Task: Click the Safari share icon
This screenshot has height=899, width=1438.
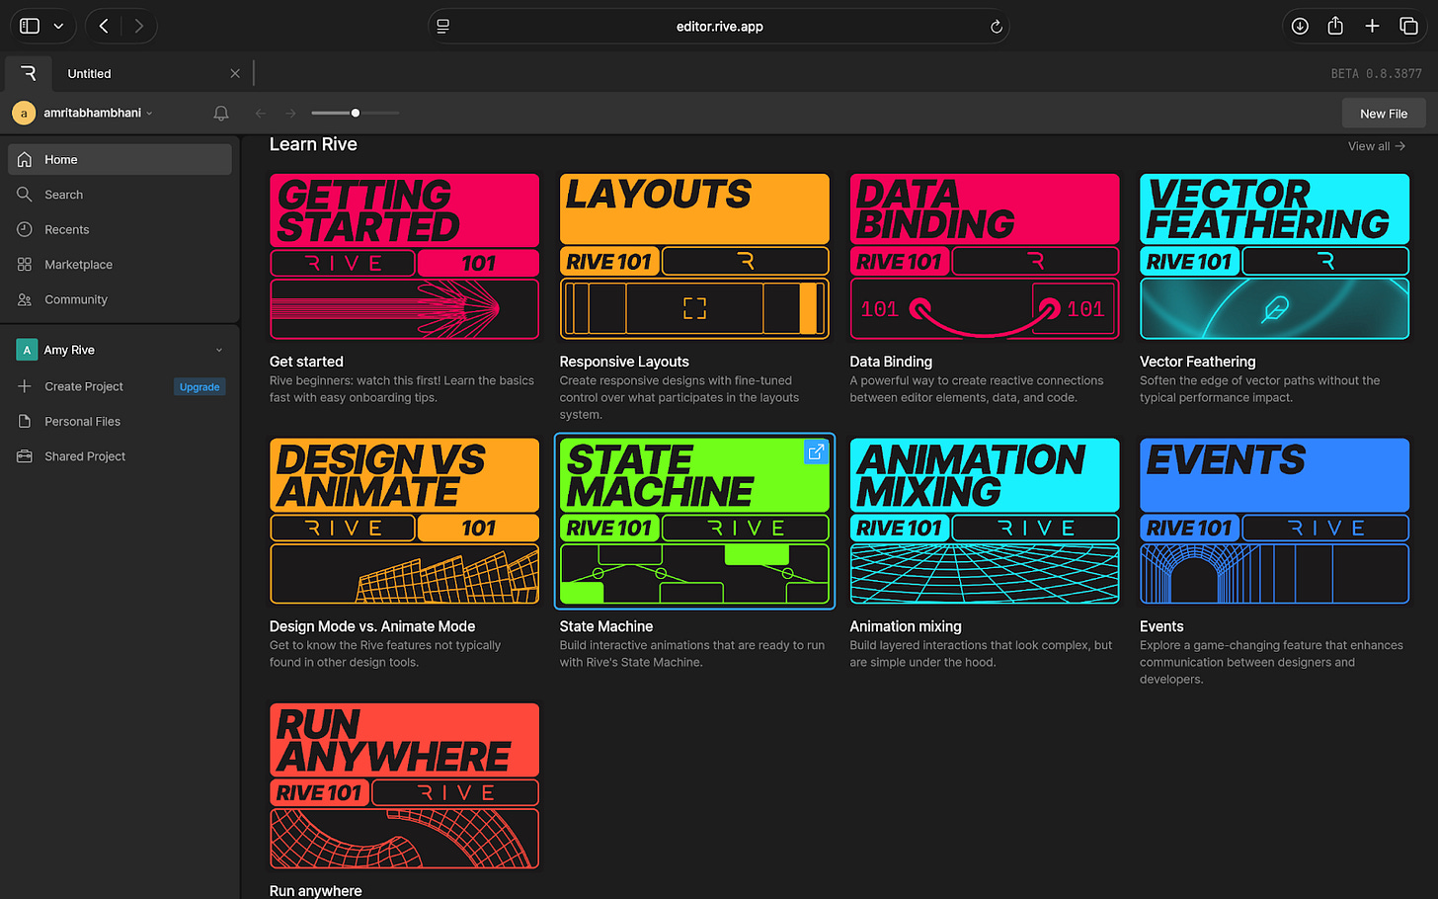Action: [1335, 26]
